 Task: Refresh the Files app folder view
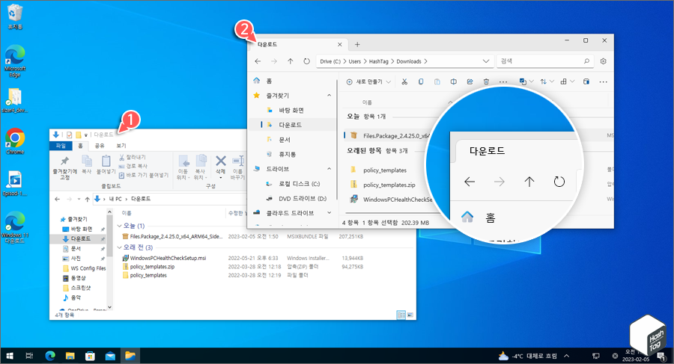306,61
